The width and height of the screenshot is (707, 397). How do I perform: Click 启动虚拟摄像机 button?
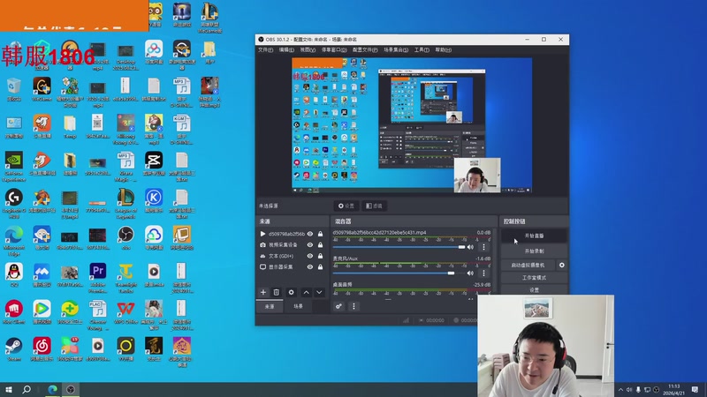pyautogui.click(x=528, y=266)
